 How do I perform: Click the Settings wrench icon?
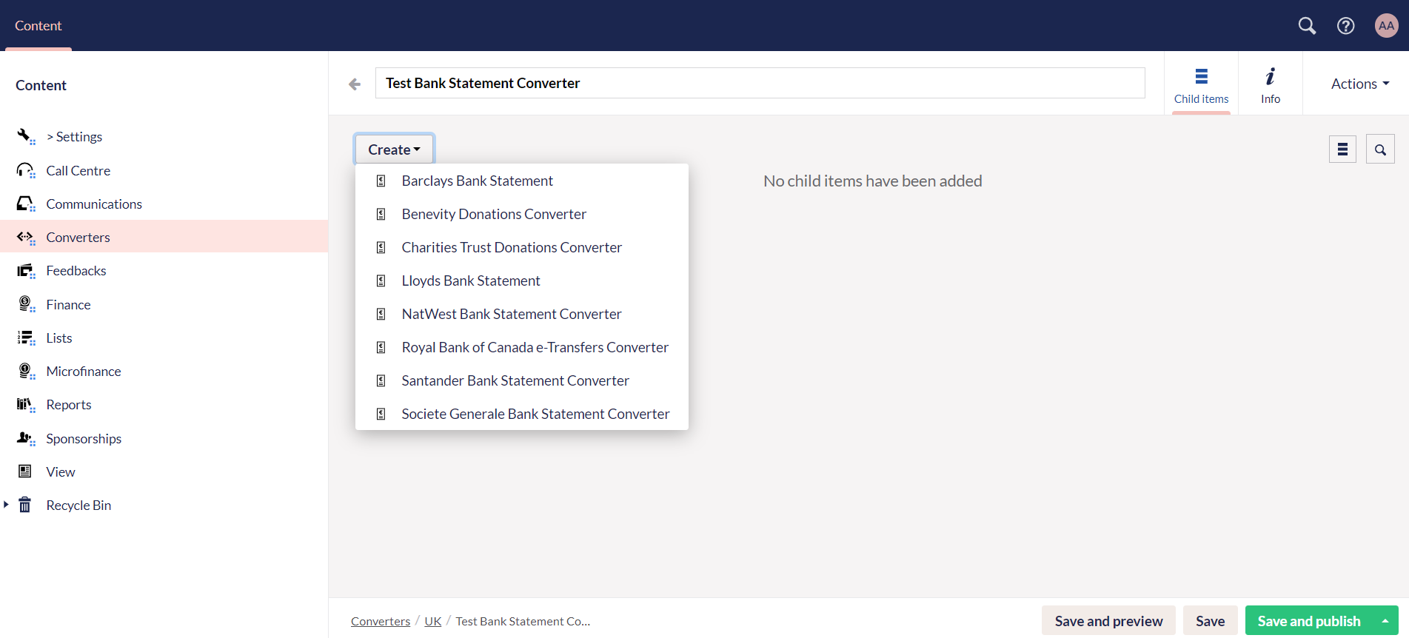26,136
